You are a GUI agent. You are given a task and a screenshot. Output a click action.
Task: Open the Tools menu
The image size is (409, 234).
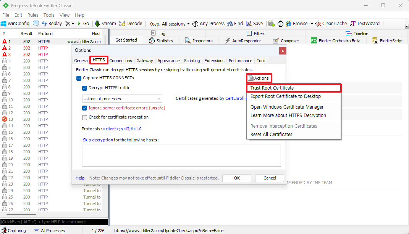tap(49, 15)
